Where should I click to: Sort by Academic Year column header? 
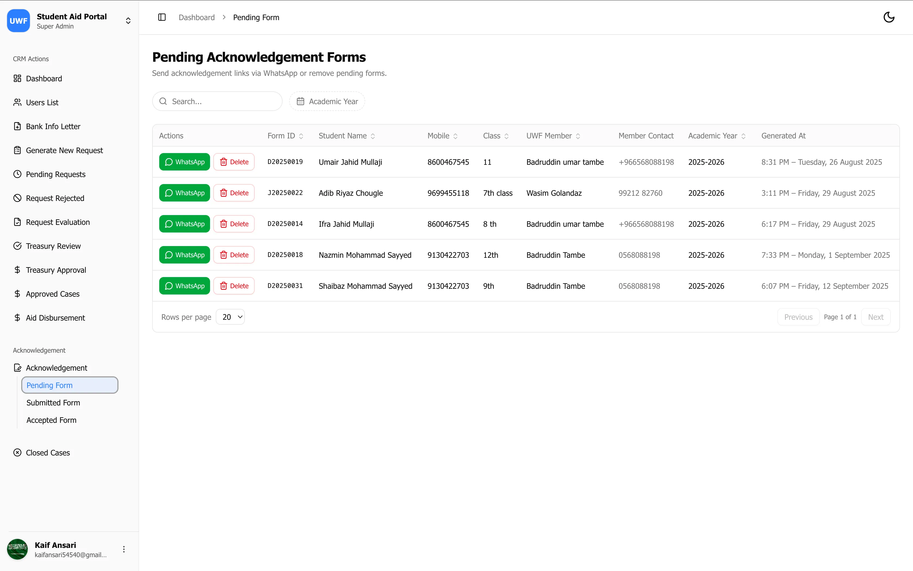[x=717, y=136]
